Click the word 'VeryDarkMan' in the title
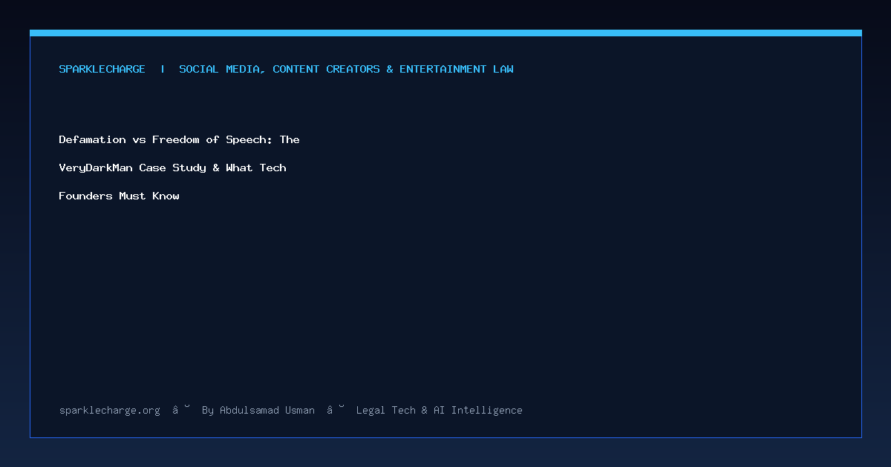Image resolution: width=891 pixels, height=467 pixels. pyautogui.click(x=96, y=168)
